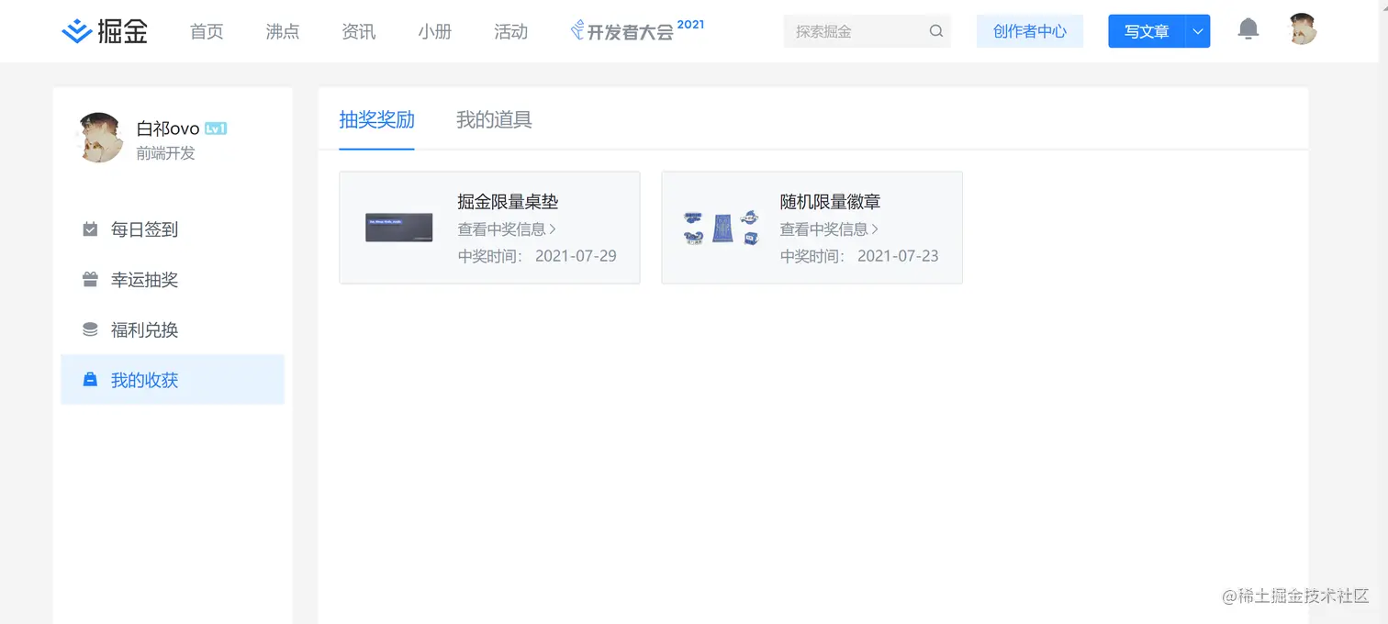Select the 每日签到 calendar icon
This screenshot has width=1388, height=624.
pyautogui.click(x=90, y=229)
